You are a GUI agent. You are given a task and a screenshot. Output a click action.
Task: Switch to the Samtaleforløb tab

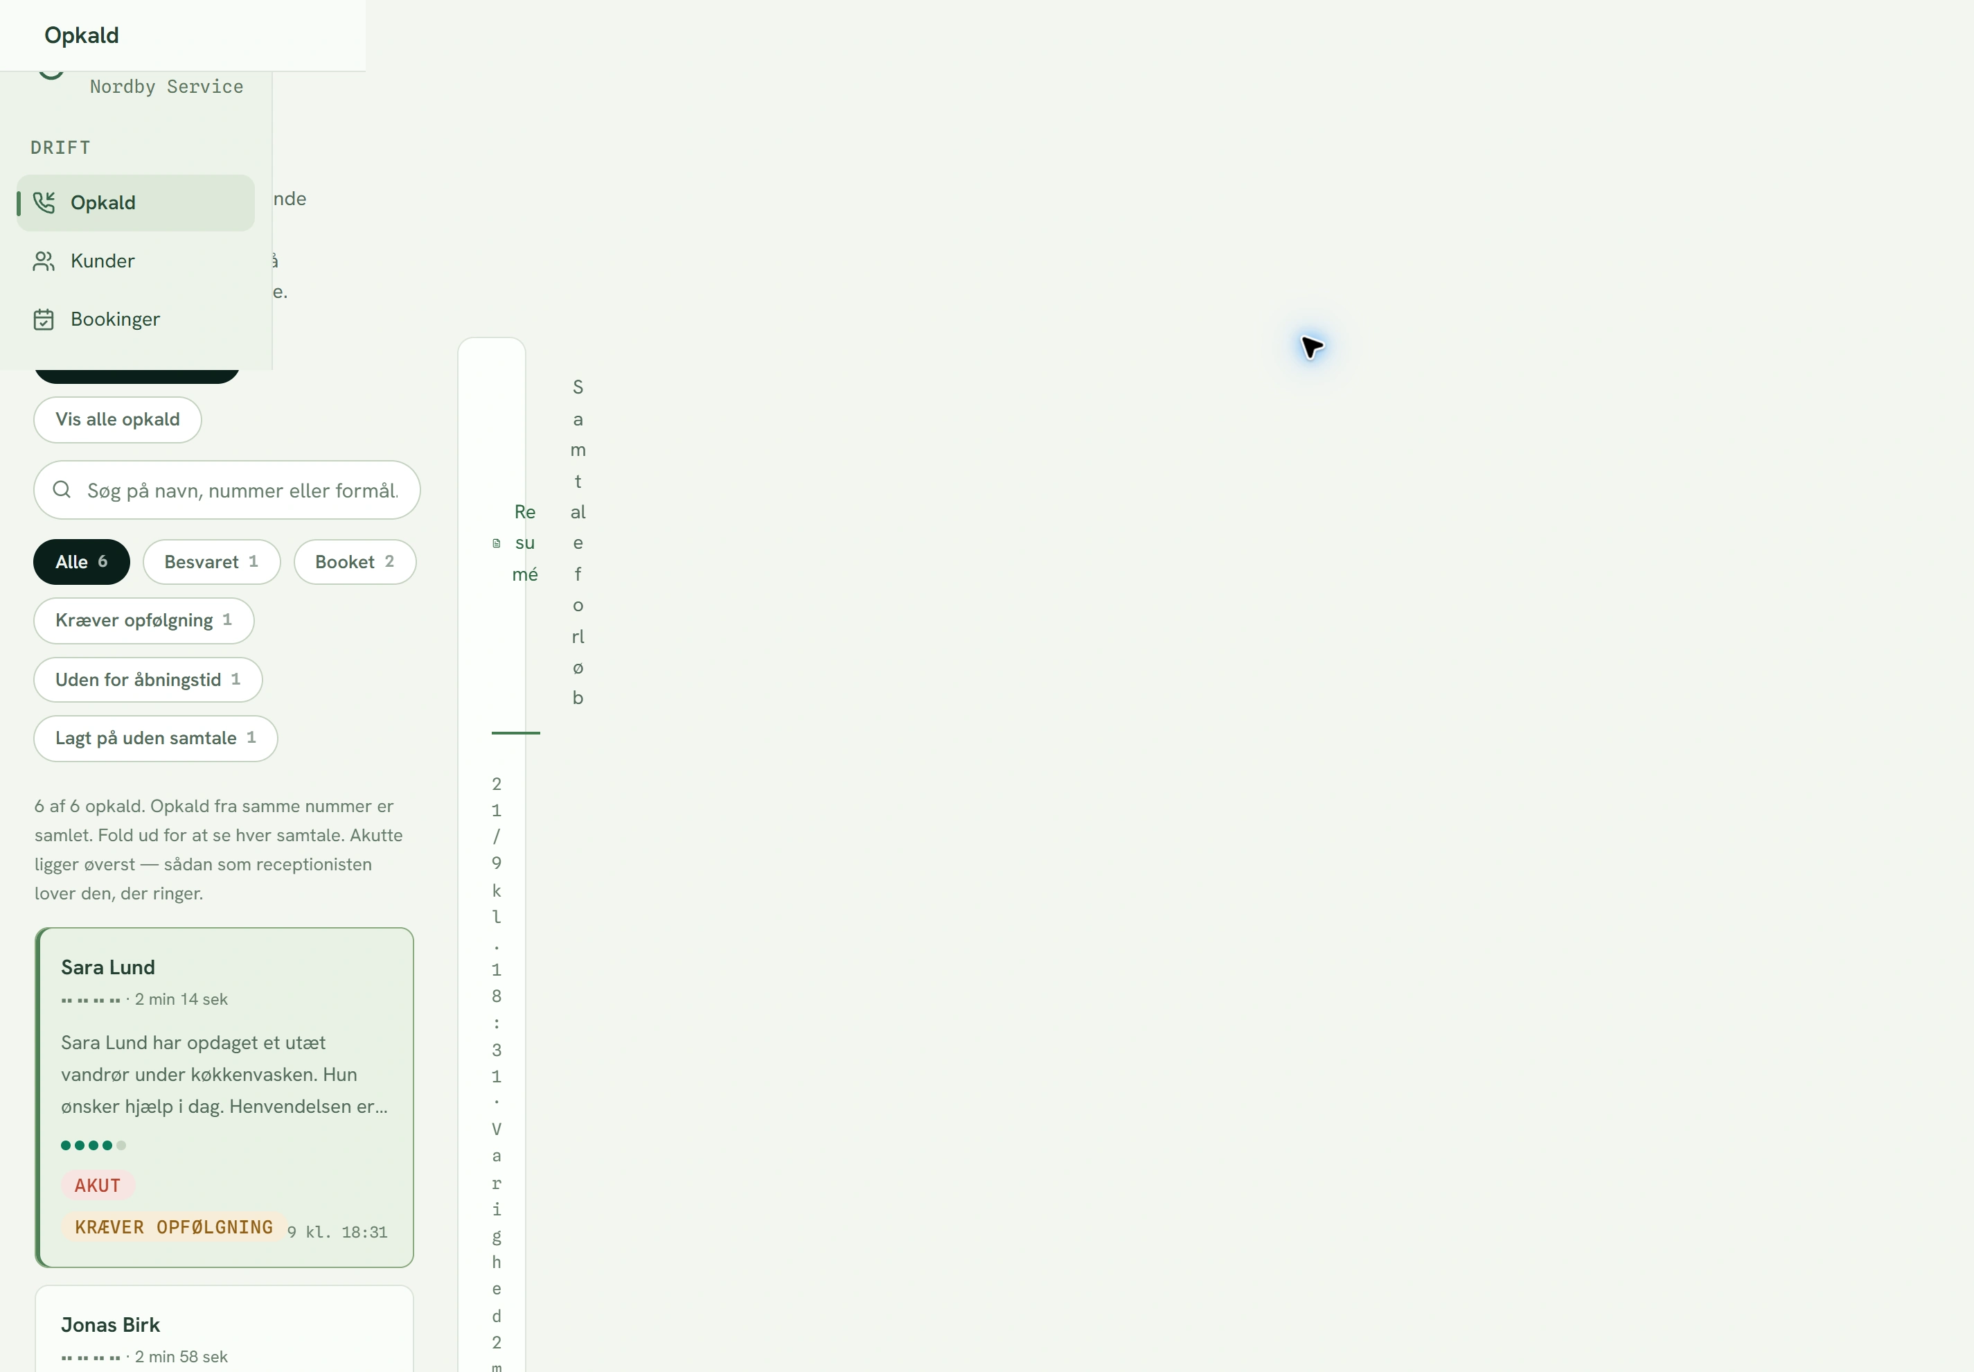coord(578,543)
